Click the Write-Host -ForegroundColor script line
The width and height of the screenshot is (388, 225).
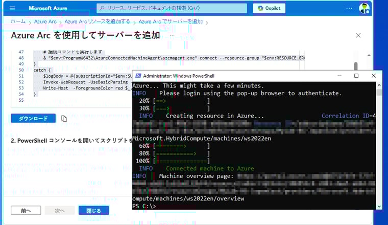click(x=88, y=88)
